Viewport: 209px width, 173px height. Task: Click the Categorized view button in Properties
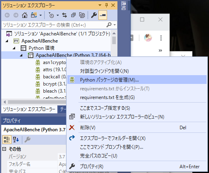(7, 140)
